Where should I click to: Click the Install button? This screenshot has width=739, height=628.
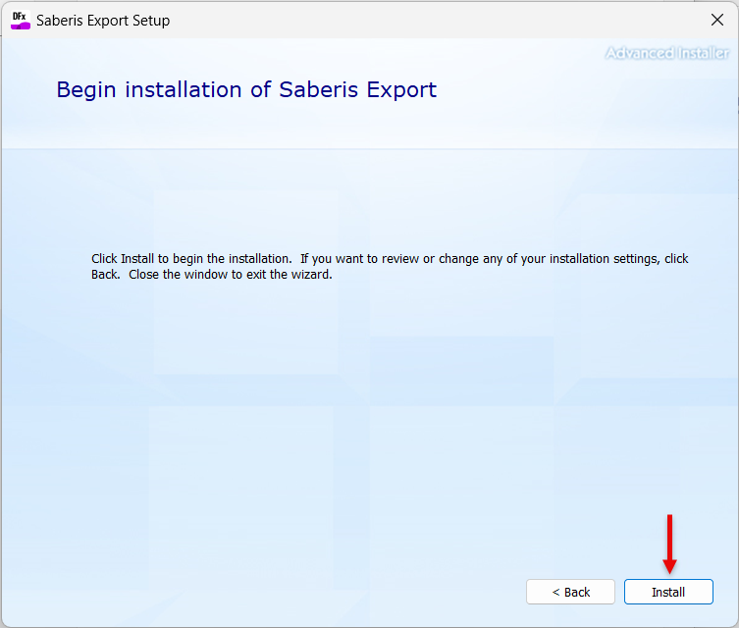coord(668,592)
